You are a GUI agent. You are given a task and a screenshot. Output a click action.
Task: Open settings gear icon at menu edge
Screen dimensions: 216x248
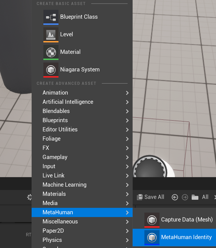click(x=29, y=197)
